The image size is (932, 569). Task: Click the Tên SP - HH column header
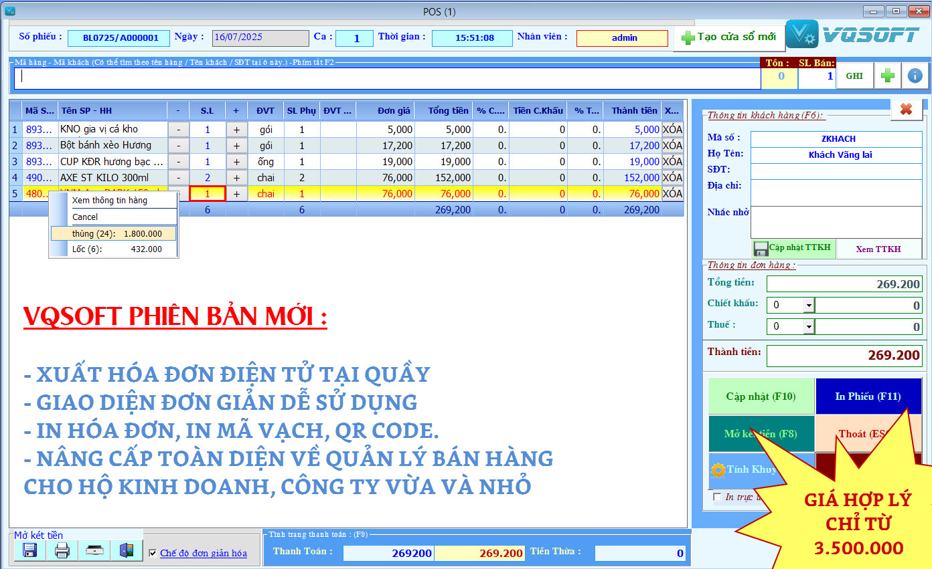pyautogui.click(x=112, y=110)
